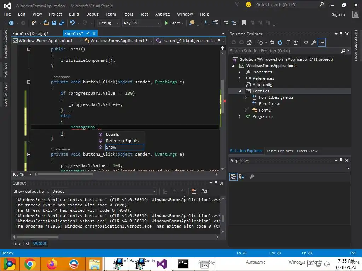The image size is (362, 271).
Task: Click the Open File folder icon
Action: click(46, 23)
